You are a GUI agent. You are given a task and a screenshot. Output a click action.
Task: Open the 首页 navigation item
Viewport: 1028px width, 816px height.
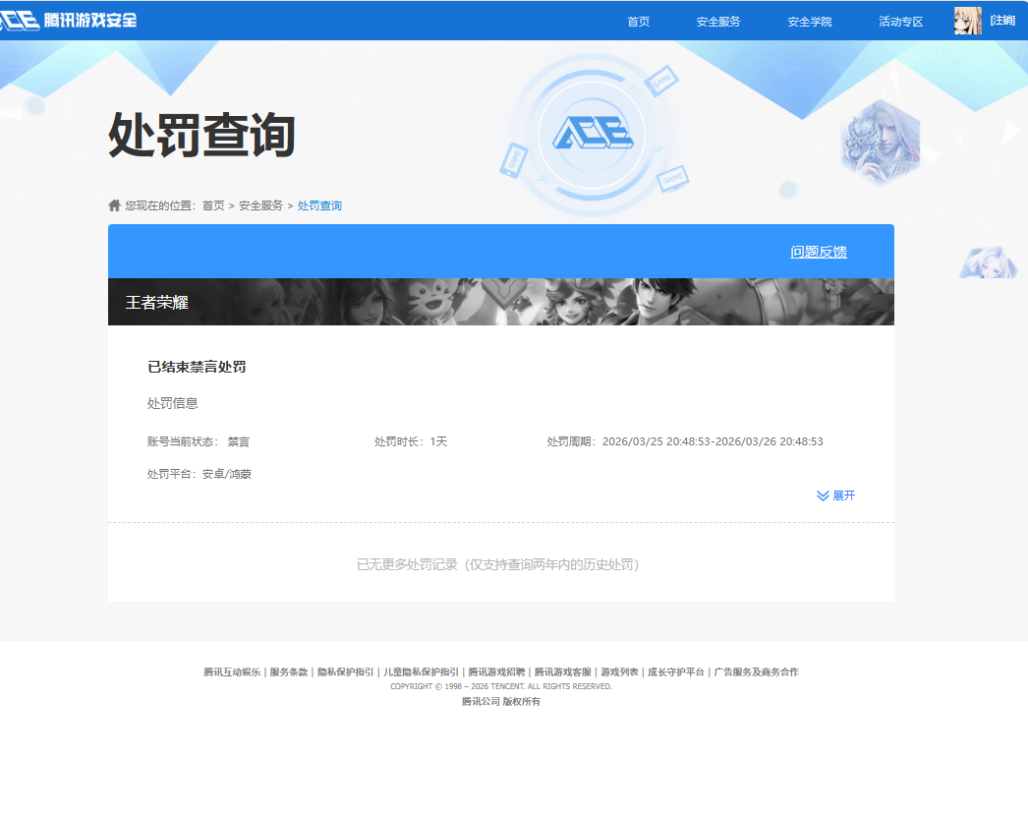639,22
